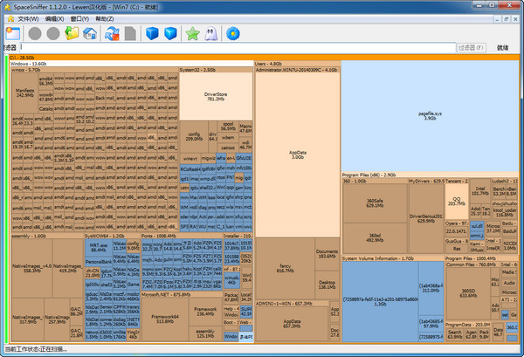Click the blue flower icon in toolbar
The image size is (524, 357).
click(x=233, y=33)
